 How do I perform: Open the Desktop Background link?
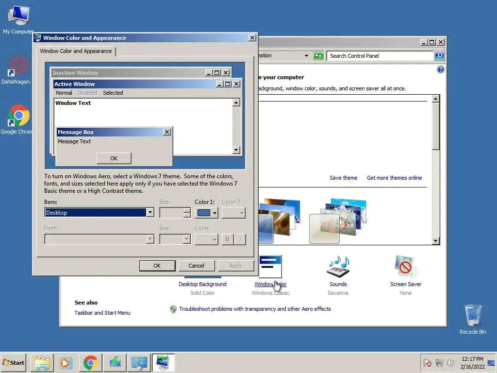point(202,284)
